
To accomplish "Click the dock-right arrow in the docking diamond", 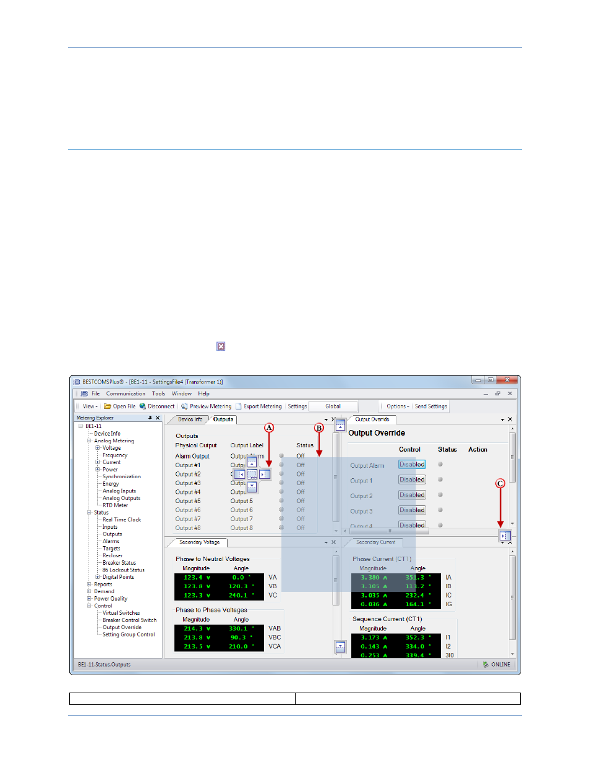I will tap(265, 474).
